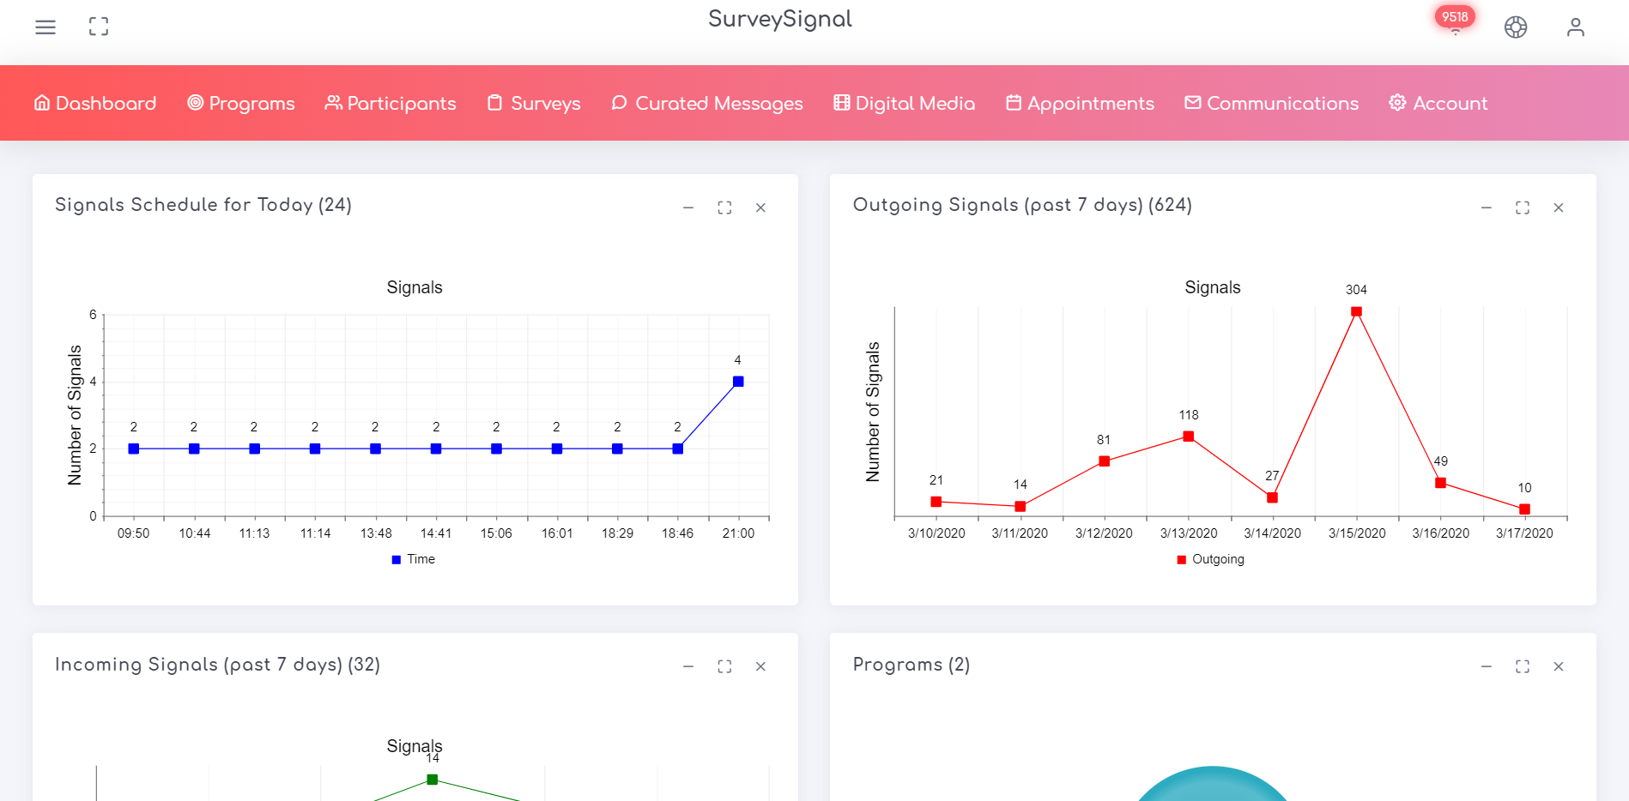Image resolution: width=1629 pixels, height=801 pixels.
Task: Open notifications badge showing 9518
Action: tap(1455, 19)
